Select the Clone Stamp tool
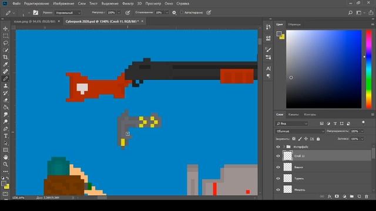This screenshot has width=376, height=211. point(5,86)
